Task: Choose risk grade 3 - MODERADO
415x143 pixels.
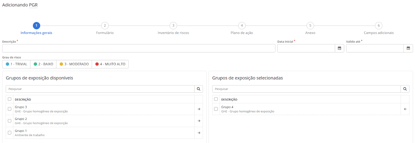Action: [74, 64]
